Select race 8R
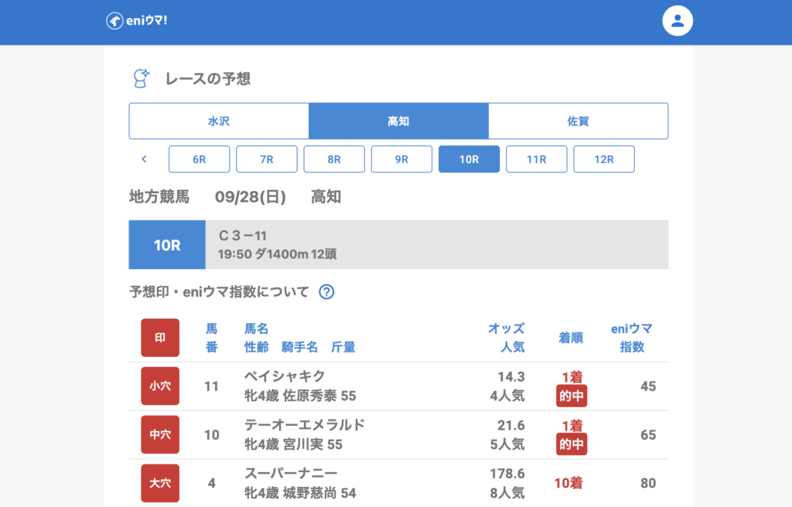Viewport: 792px width, 507px height. pos(334,159)
